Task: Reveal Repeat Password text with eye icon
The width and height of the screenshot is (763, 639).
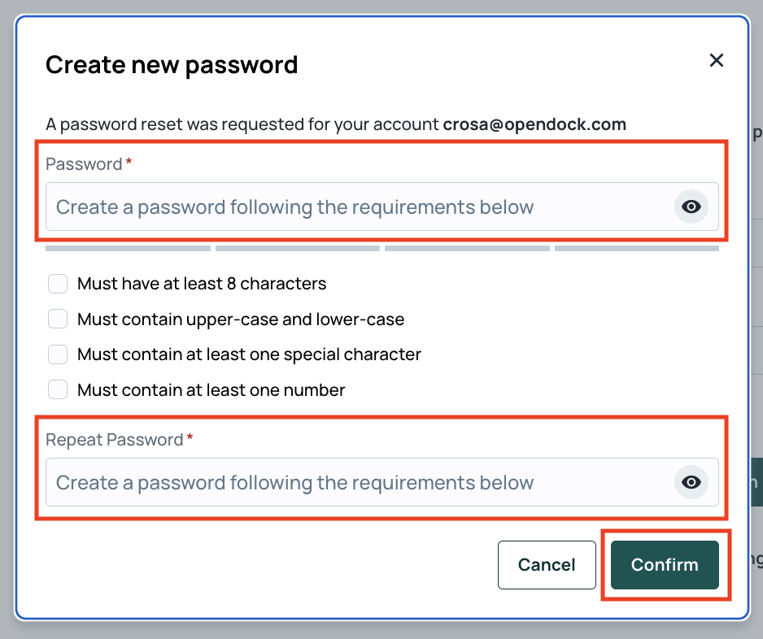Action: [x=691, y=482]
